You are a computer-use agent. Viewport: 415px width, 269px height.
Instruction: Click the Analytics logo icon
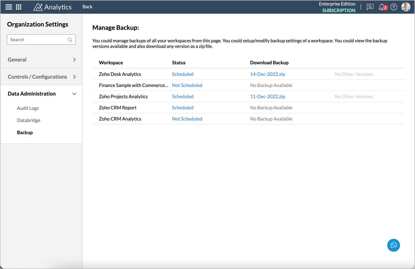click(x=38, y=7)
